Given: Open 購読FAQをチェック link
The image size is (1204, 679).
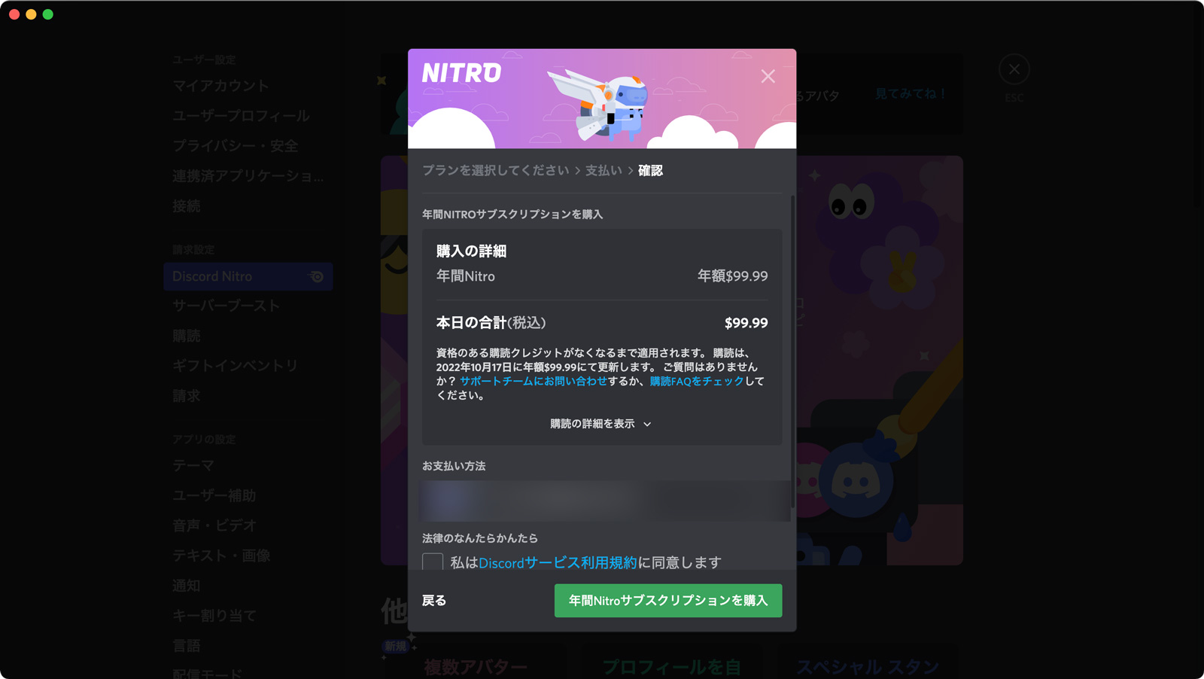Looking at the screenshot, I should (697, 382).
